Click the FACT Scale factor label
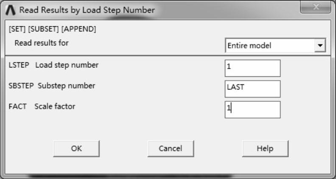The image size is (336, 179). coord(42,106)
